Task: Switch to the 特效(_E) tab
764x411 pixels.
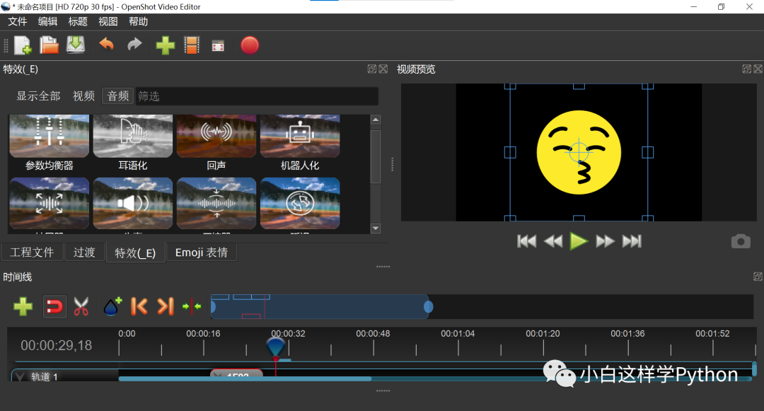Action: (135, 253)
